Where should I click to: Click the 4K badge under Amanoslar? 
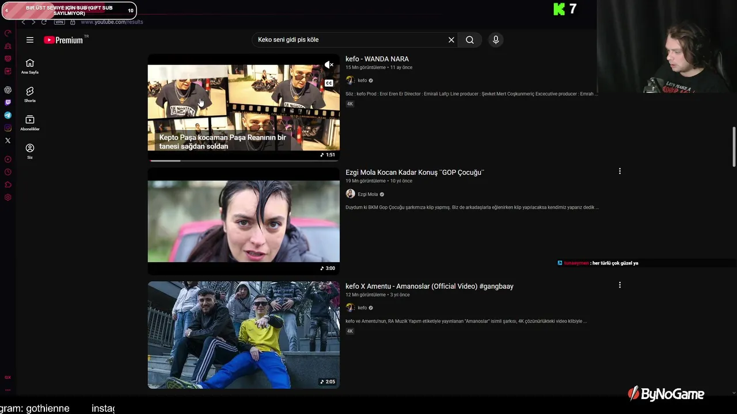coord(350,331)
